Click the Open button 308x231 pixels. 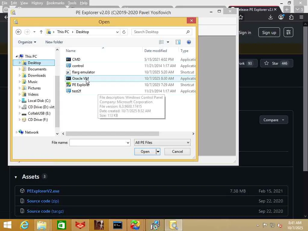point(145,152)
